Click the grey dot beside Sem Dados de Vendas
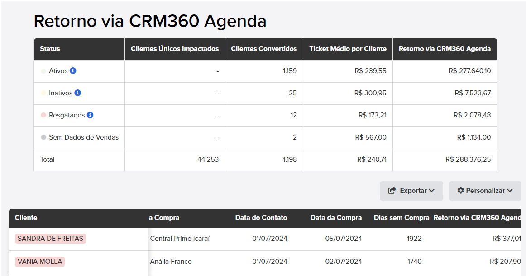 click(43, 137)
